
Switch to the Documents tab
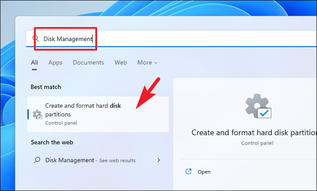(x=88, y=62)
